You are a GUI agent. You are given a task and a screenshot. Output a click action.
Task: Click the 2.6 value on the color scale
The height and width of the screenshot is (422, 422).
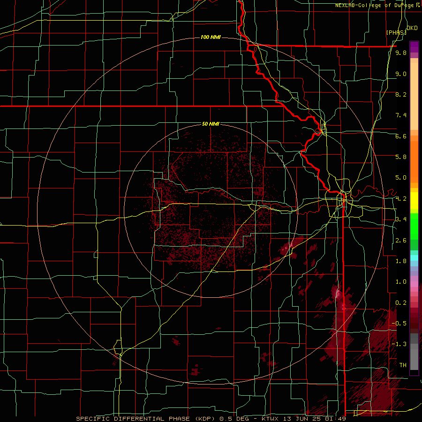(x=401, y=241)
